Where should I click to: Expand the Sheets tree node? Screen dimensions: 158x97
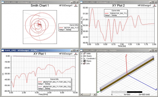click(x=82, y=56)
